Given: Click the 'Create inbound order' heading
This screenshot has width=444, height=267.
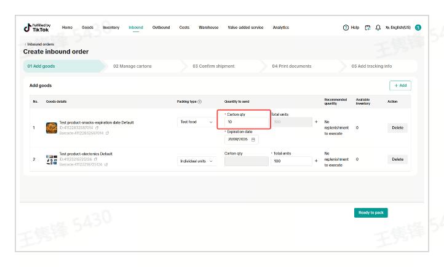Looking at the screenshot, I should (56, 52).
